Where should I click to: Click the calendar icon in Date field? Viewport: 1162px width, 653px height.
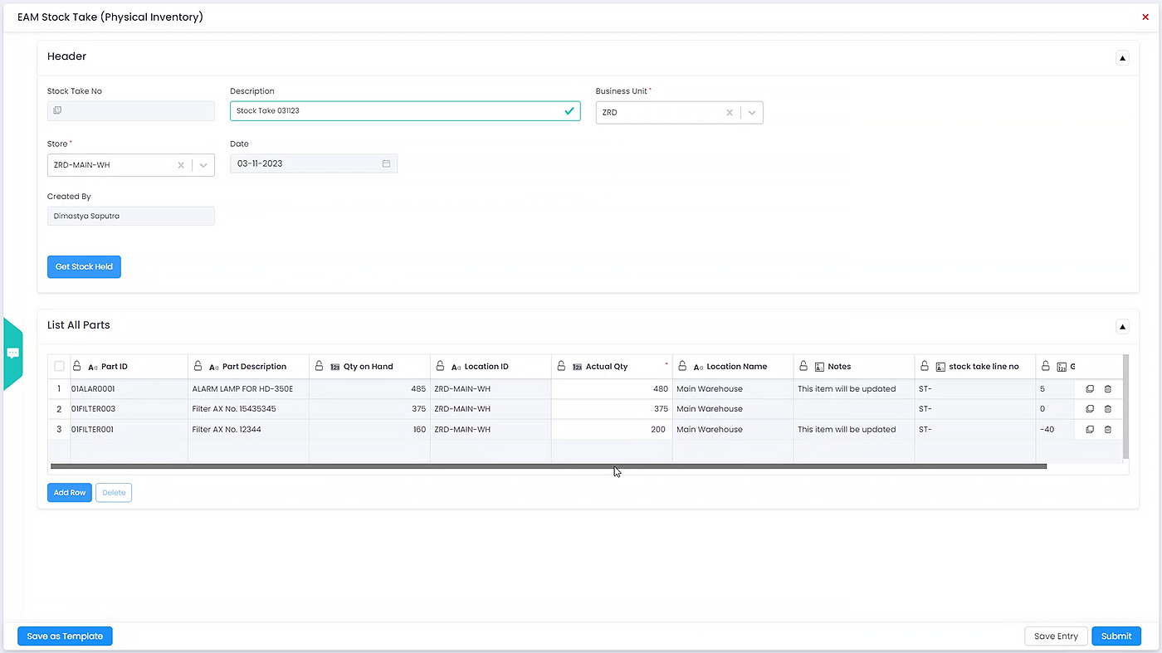pos(386,163)
